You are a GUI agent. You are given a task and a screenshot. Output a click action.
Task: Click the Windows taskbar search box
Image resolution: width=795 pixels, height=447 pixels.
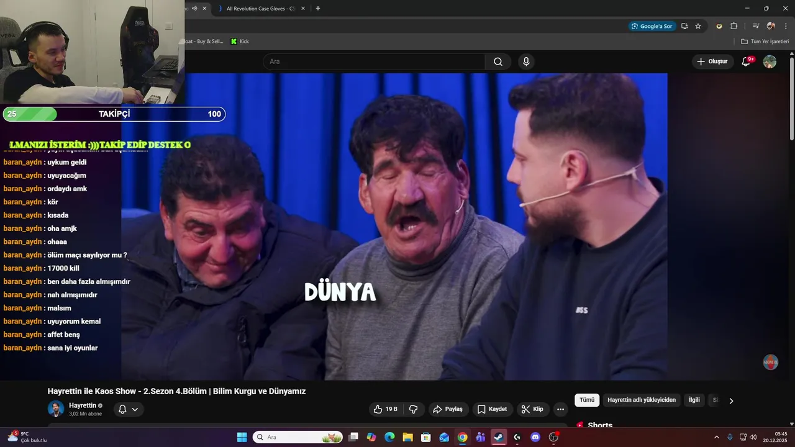pyautogui.click(x=298, y=437)
